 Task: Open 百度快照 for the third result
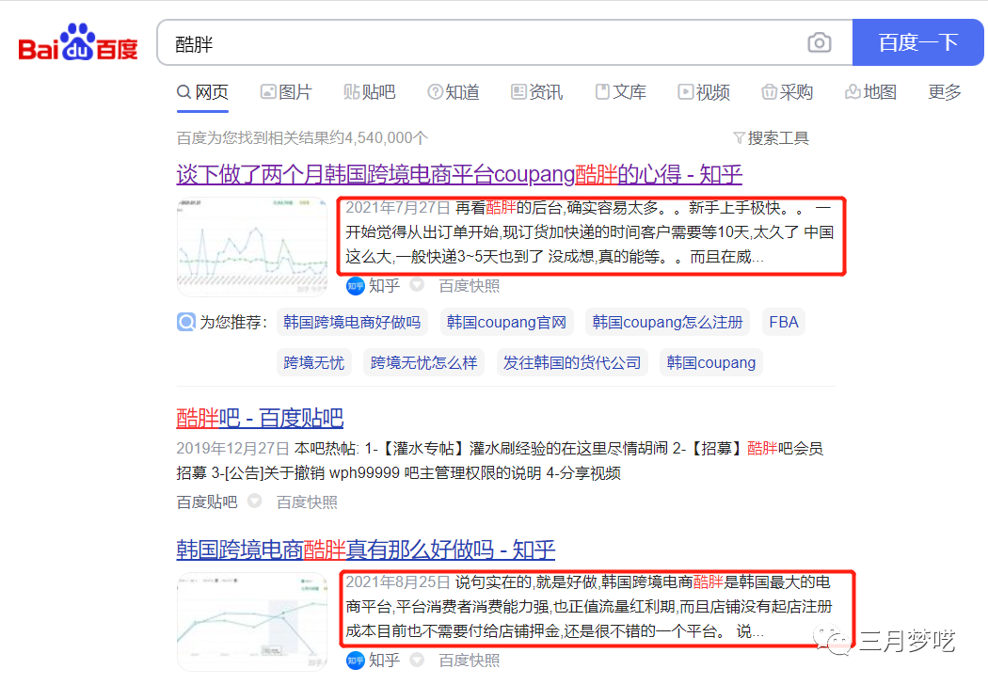pos(470,661)
